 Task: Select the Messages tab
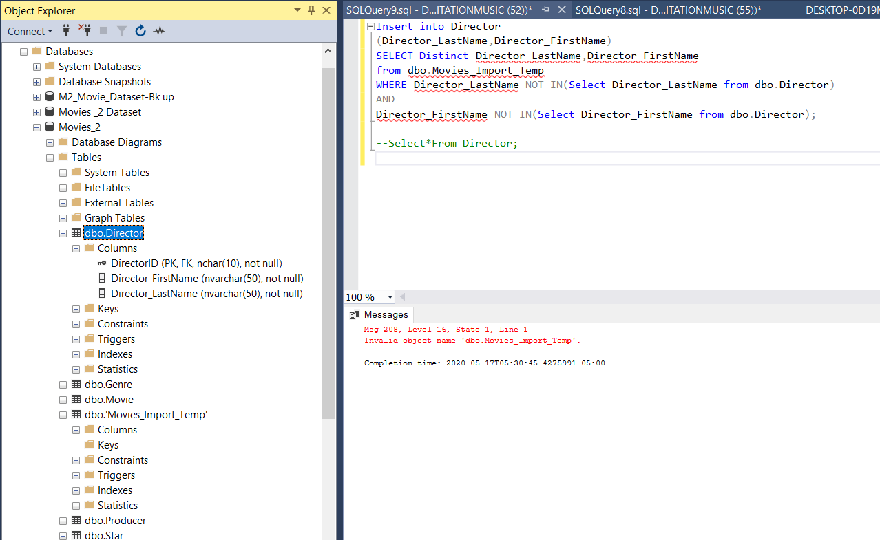click(x=379, y=314)
